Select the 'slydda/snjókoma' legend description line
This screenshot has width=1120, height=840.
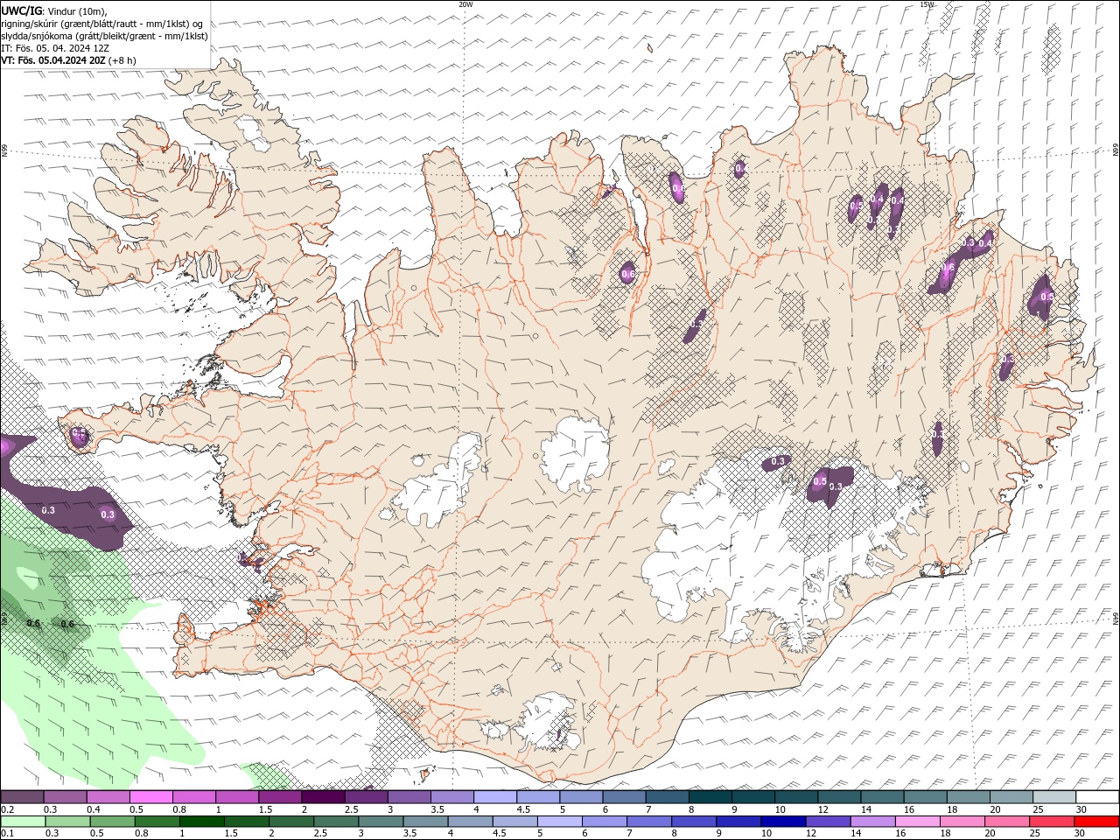pyautogui.click(x=104, y=36)
